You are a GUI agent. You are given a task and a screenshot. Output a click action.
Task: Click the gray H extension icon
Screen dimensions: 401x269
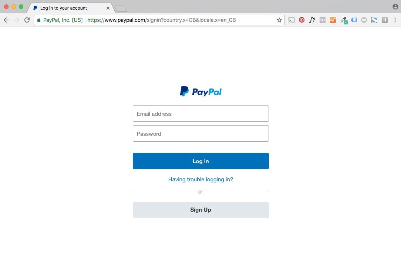385,20
